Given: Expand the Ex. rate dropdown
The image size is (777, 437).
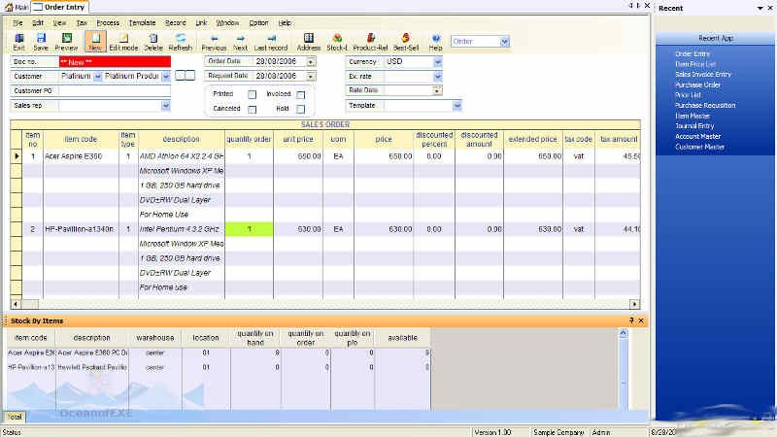Looking at the screenshot, I should coord(438,77).
